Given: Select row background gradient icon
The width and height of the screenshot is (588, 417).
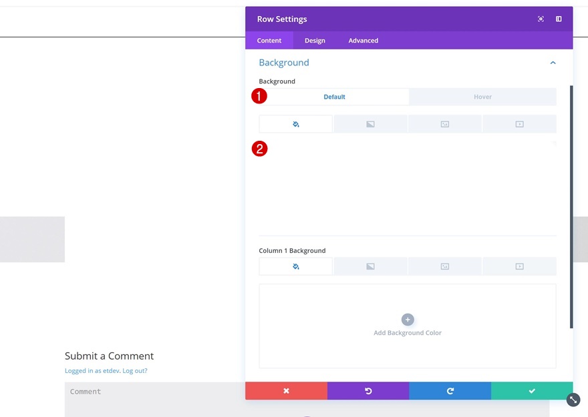Looking at the screenshot, I should [x=370, y=124].
